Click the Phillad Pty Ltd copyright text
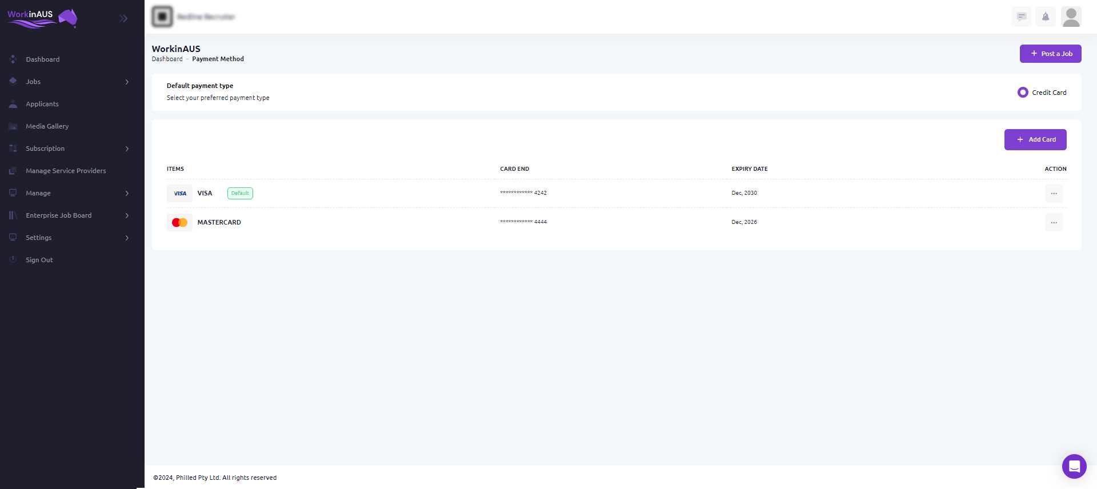 coord(215,478)
